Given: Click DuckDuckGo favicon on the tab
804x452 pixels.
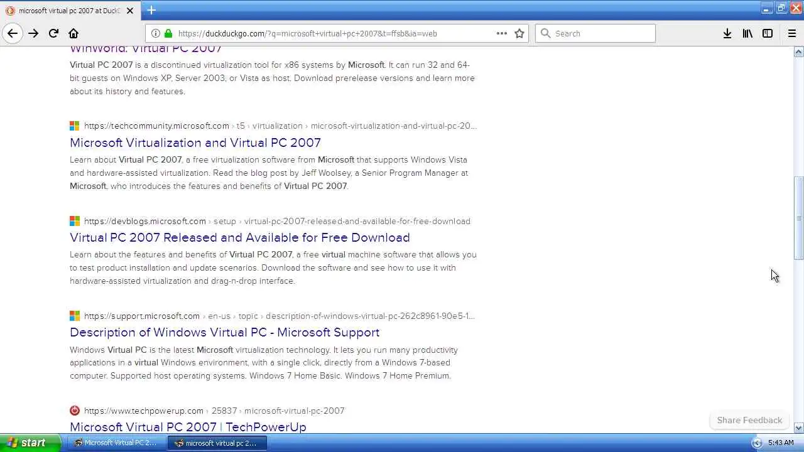Looking at the screenshot, I should pyautogui.click(x=10, y=11).
